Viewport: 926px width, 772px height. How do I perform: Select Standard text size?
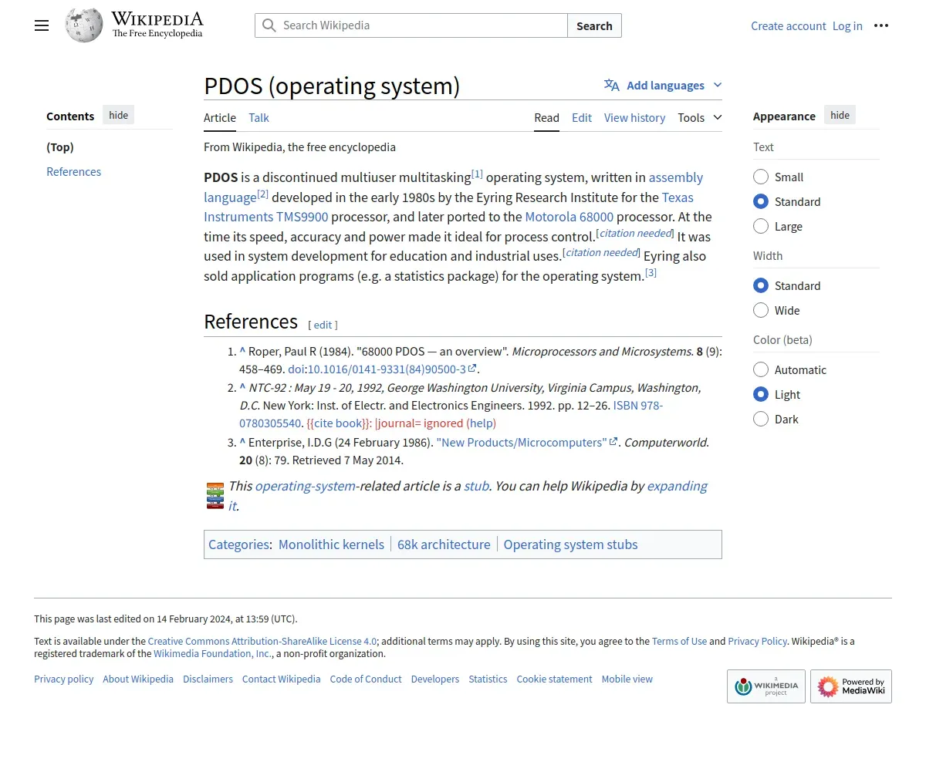(x=761, y=201)
